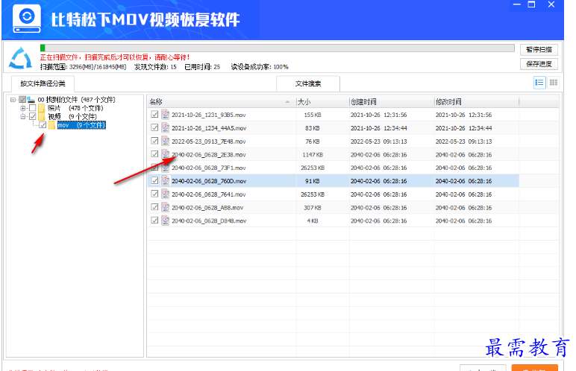Switch to the list view icon
576x371 pixels.
539,83
